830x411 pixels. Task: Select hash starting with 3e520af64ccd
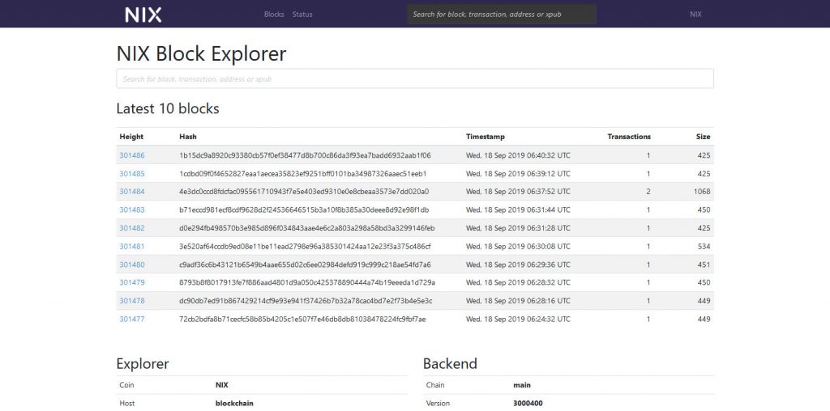click(x=305, y=247)
